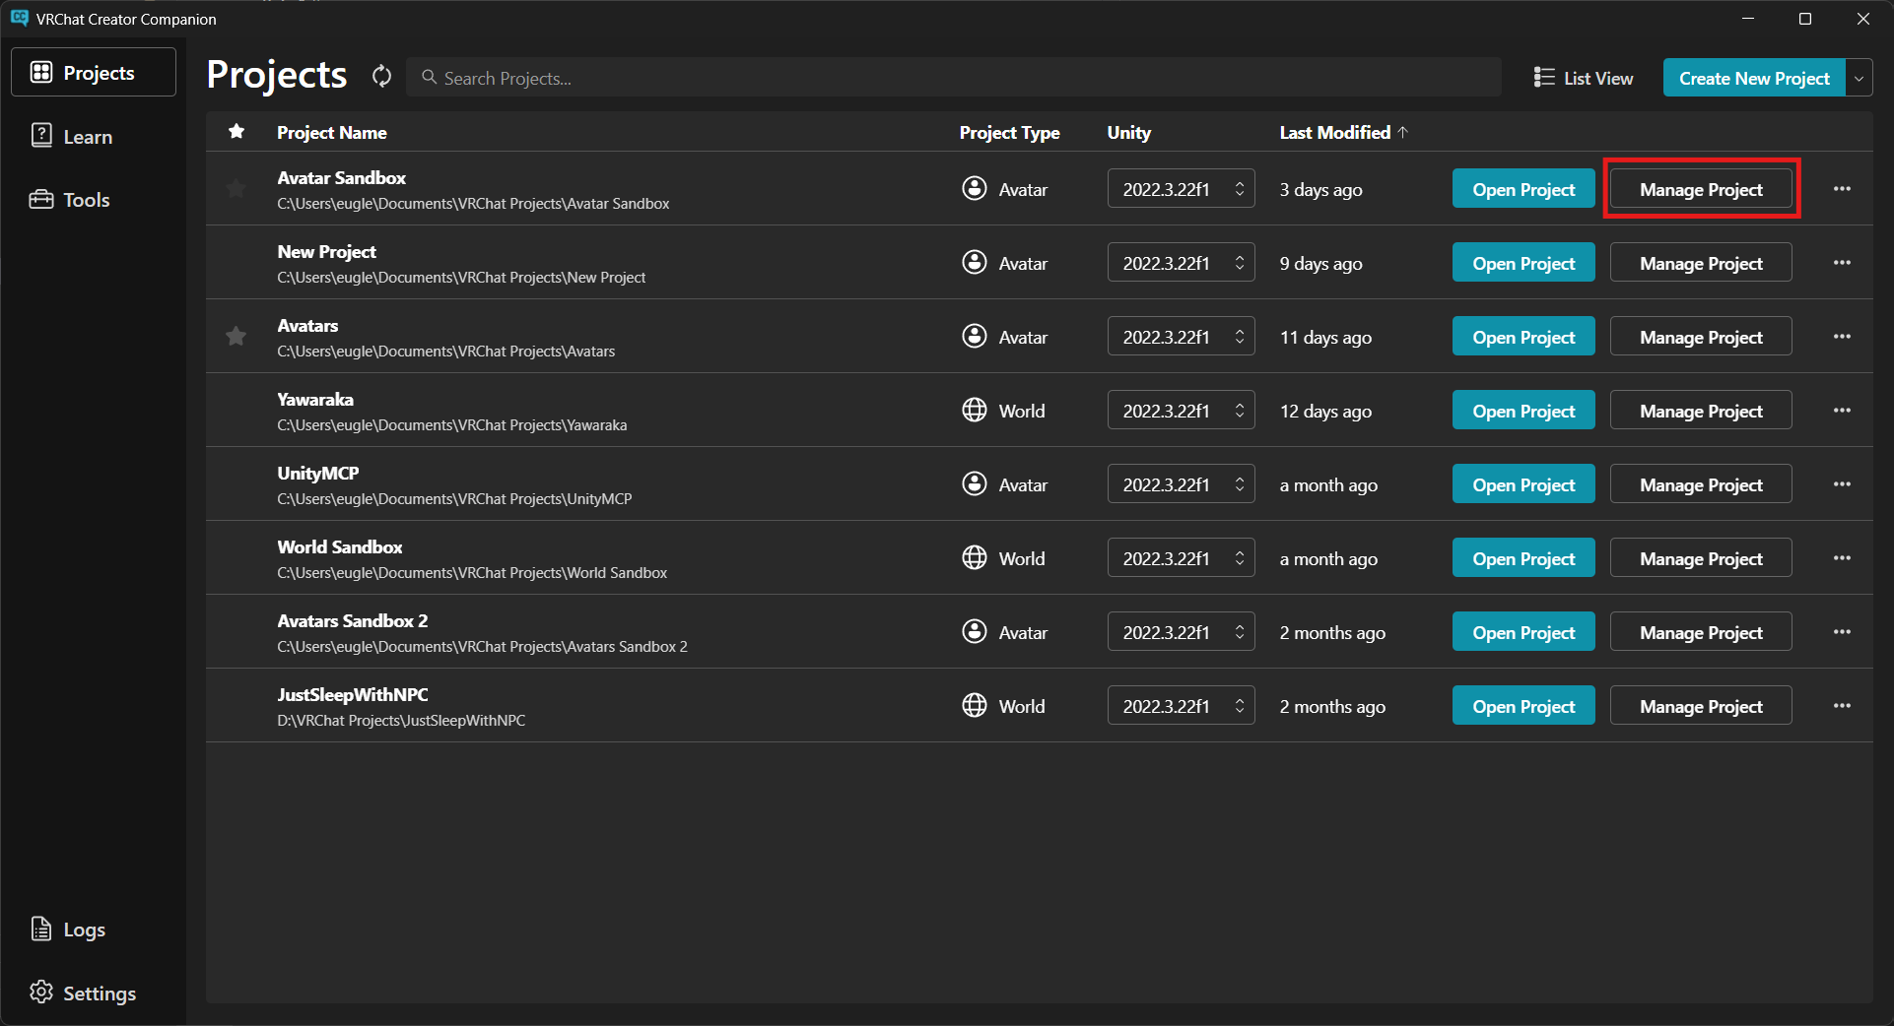Toggle favorite star for Avatar Sandbox
Viewport: 1894px width, 1026px height.
tap(236, 188)
